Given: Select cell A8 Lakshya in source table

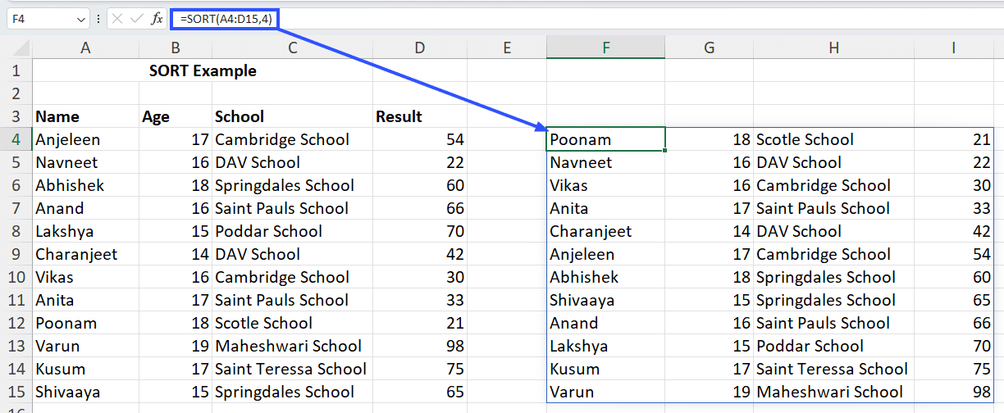Looking at the screenshot, I should pyautogui.click(x=85, y=231).
